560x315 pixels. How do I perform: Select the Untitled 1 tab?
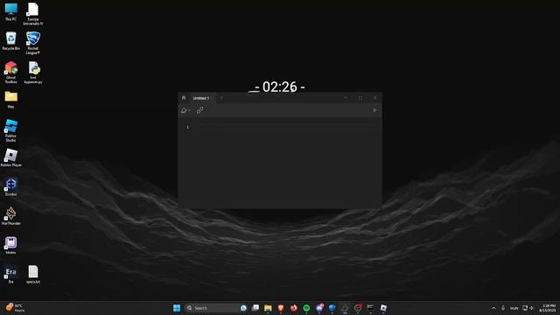[x=201, y=98]
